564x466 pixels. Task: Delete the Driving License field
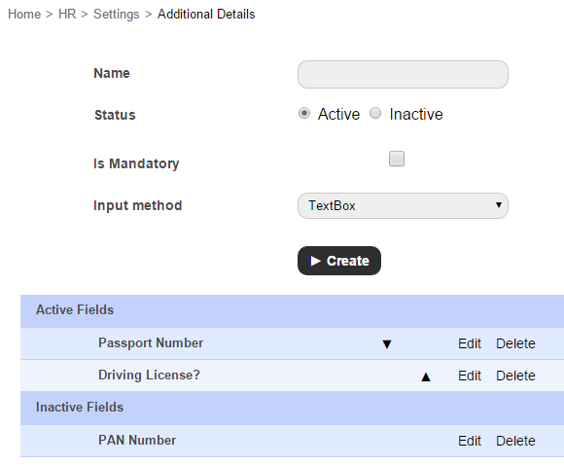[515, 376]
